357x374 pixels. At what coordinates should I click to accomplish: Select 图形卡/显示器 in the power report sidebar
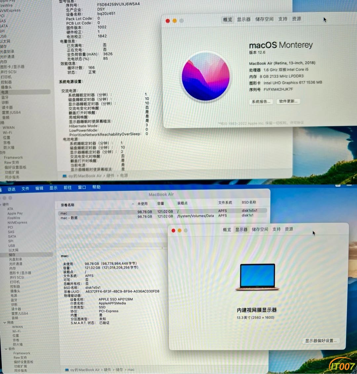pos(13,67)
